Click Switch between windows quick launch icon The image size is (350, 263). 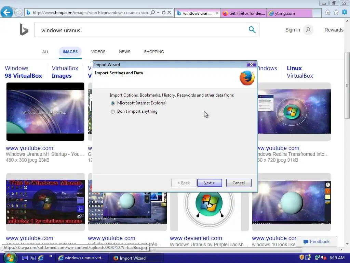[33, 258]
